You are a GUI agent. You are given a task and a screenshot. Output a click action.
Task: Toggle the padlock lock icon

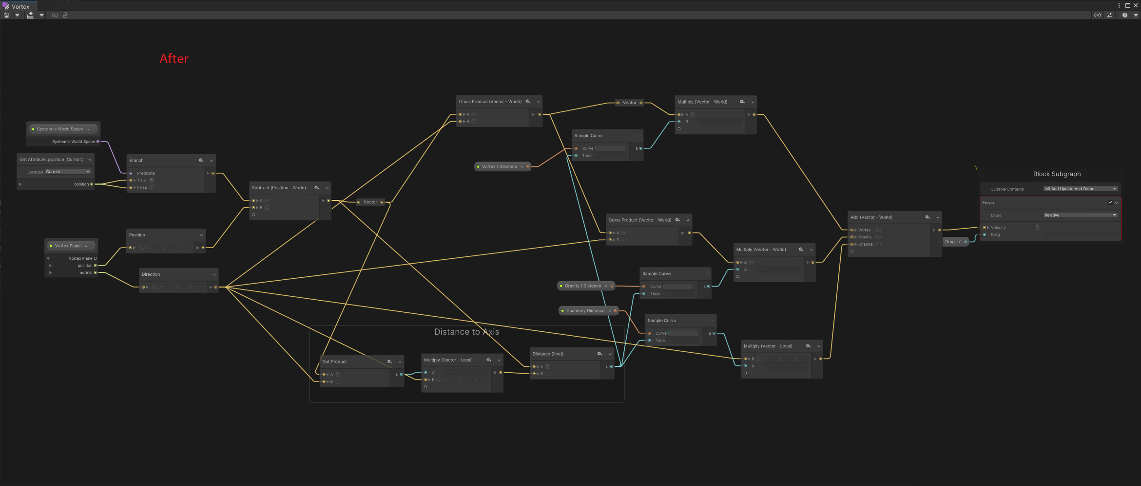click(65, 15)
